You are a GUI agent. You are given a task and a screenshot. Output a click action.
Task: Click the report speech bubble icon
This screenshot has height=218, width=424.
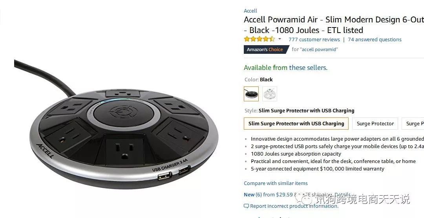coord(246,206)
